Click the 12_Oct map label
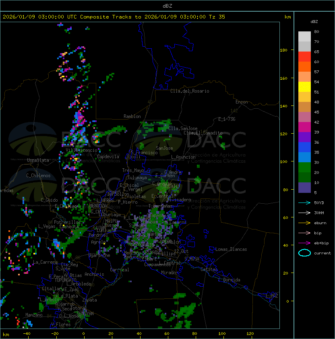 click(x=181, y=251)
